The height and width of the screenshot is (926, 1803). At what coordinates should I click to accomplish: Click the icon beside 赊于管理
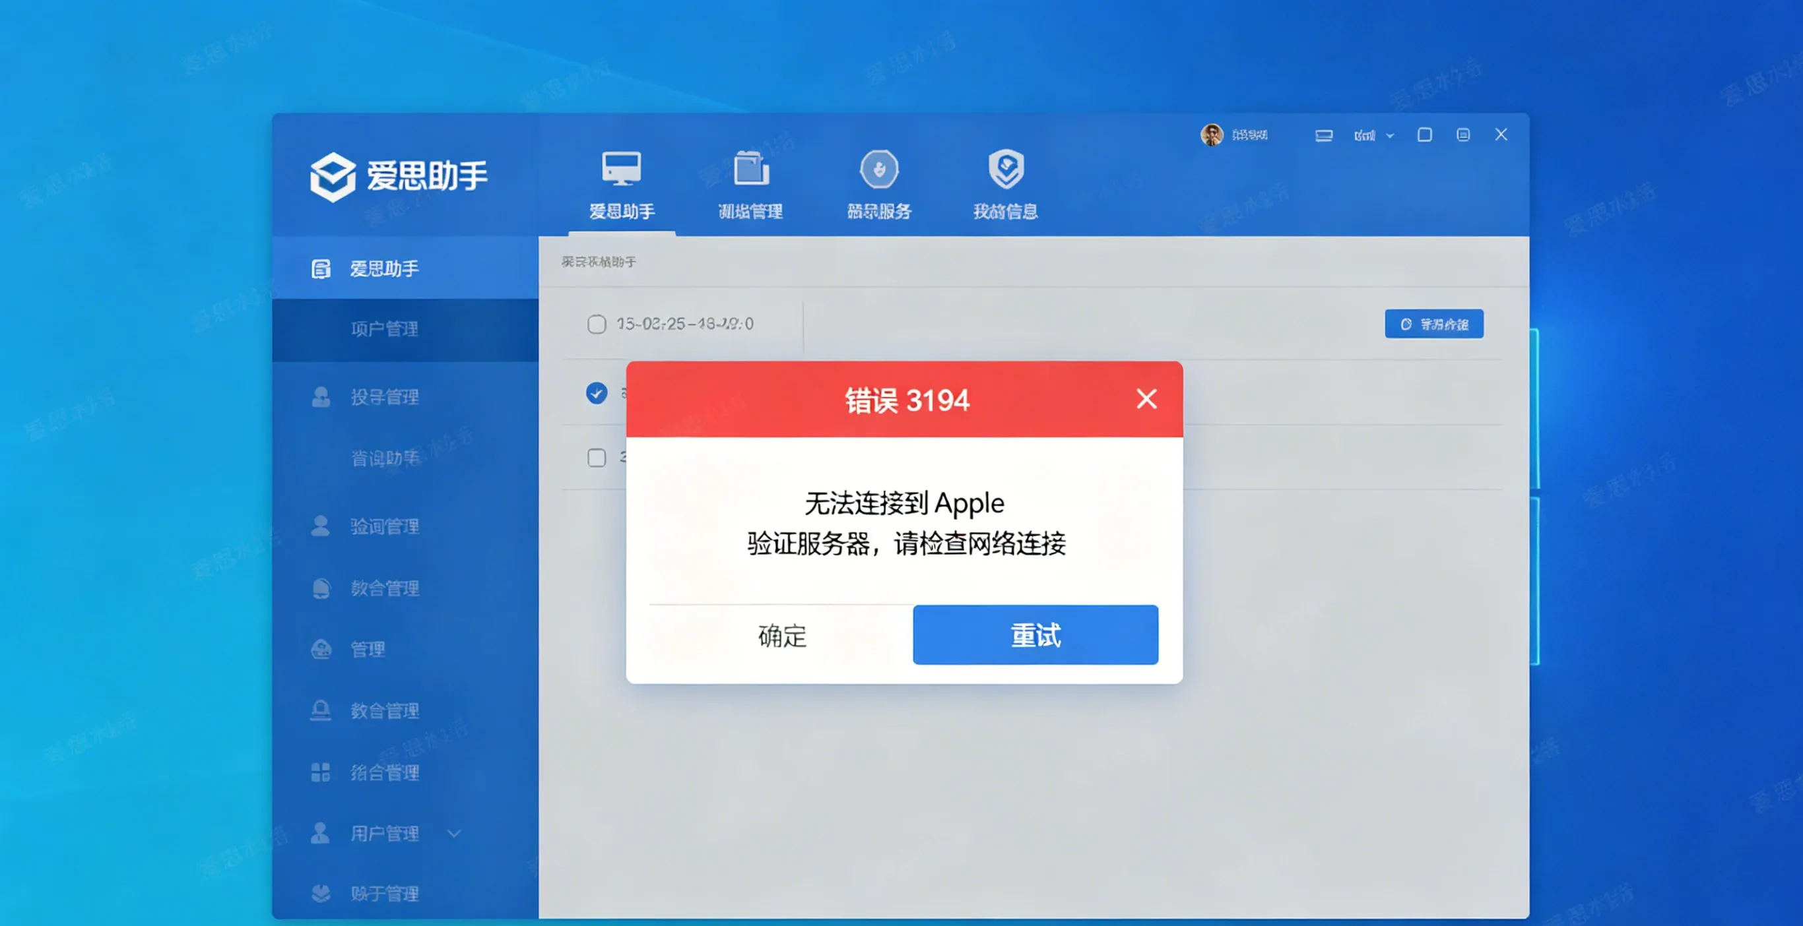pos(321,893)
